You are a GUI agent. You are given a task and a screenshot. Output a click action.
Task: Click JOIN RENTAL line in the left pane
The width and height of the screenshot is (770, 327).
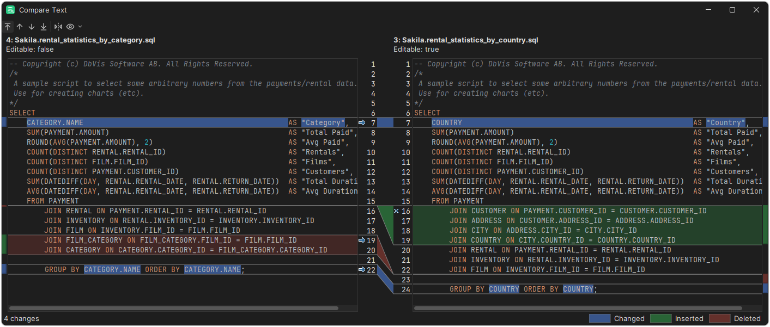(155, 211)
